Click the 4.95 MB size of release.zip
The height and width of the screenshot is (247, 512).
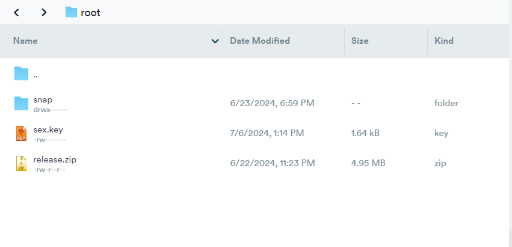coord(368,163)
